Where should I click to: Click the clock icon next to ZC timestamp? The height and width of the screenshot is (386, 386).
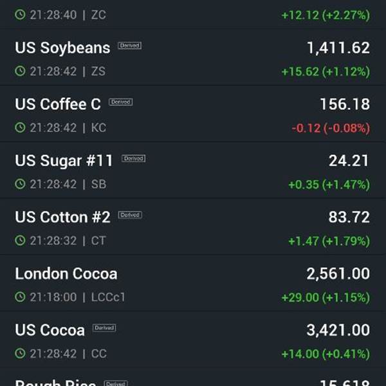20,15
